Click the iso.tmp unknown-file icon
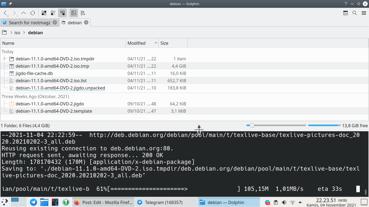This screenshot has width=369, height=207. point(11,66)
